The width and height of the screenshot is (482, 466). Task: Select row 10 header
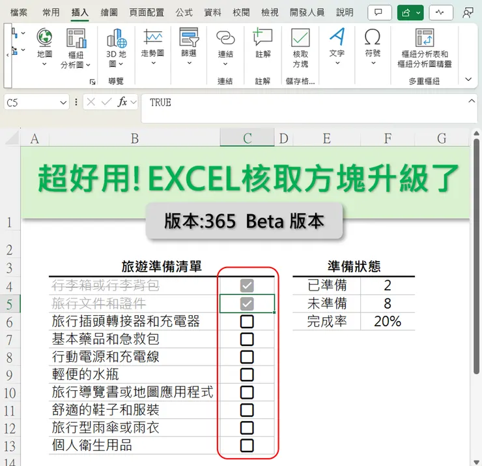pos(10,393)
